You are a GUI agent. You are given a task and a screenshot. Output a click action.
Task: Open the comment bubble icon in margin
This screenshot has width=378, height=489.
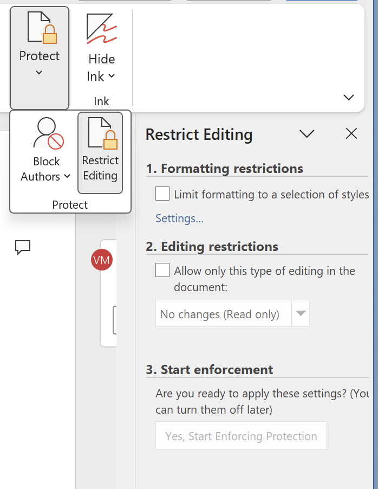(x=23, y=247)
